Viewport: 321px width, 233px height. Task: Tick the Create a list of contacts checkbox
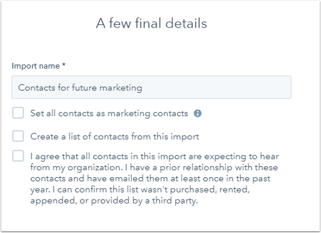click(x=18, y=136)
